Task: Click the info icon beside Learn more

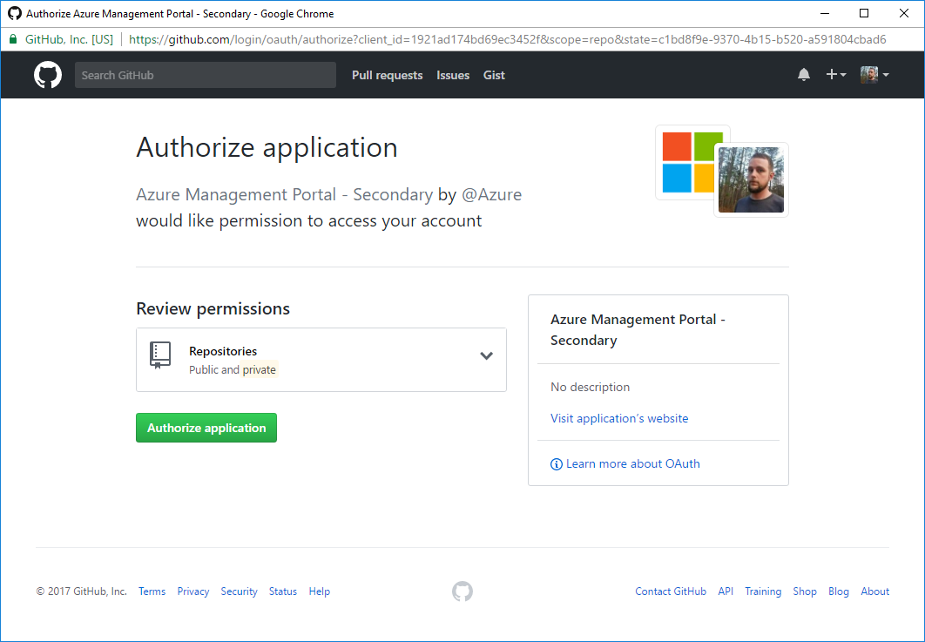Action: pyautogui.click(x=557, y=464)
